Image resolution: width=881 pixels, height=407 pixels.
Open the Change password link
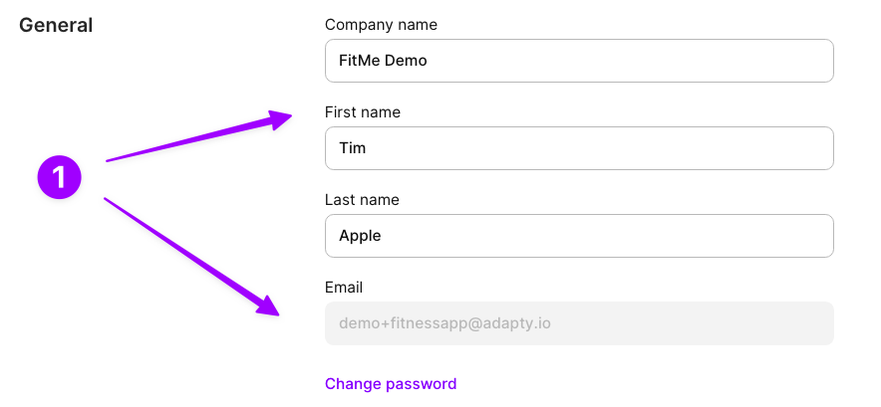(391, 384)
